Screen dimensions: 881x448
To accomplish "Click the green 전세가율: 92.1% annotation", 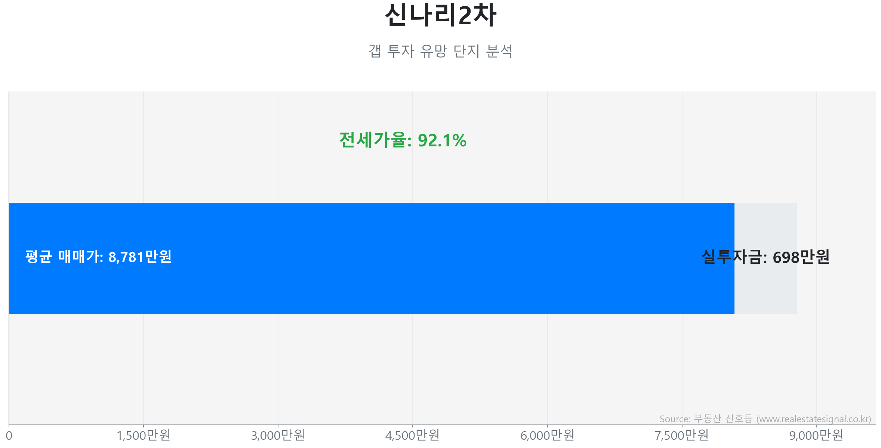I will (x=403, y=140).
